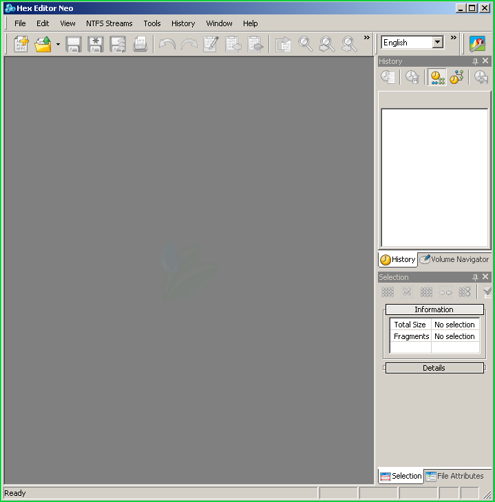
Task: Collapse the Information section header
Action: pos(434,309)
